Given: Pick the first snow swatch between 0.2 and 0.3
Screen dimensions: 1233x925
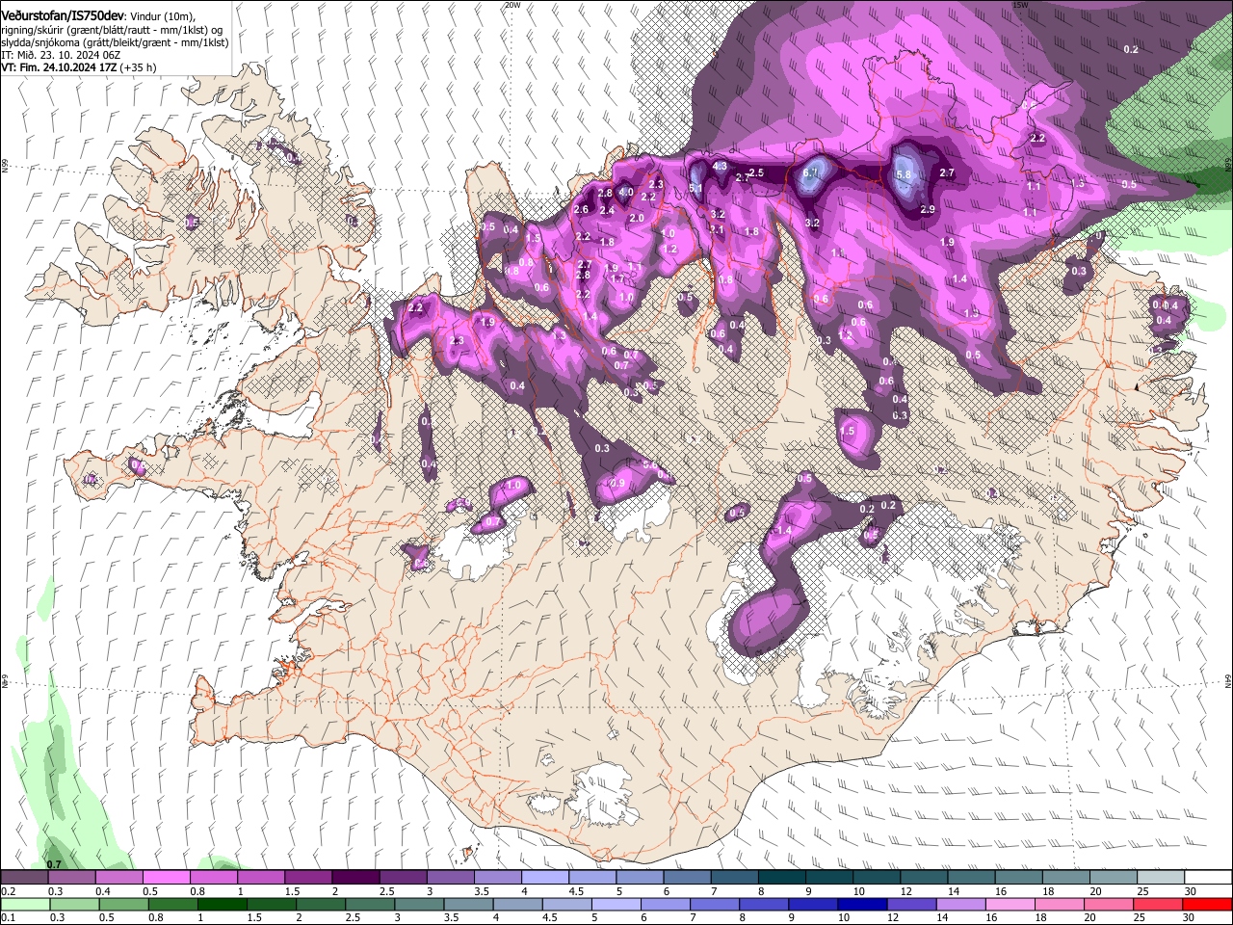Looking at the screenshot, I should [x=24, y=878].
